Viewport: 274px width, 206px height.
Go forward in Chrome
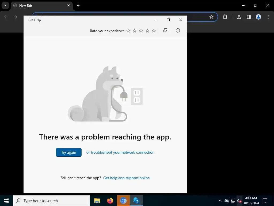point(16,17)
